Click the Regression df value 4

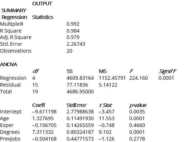coord(34,78)
